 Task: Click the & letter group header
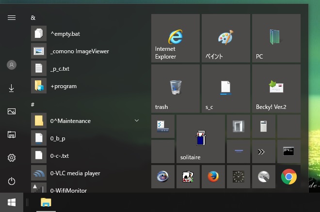point(33,18)
